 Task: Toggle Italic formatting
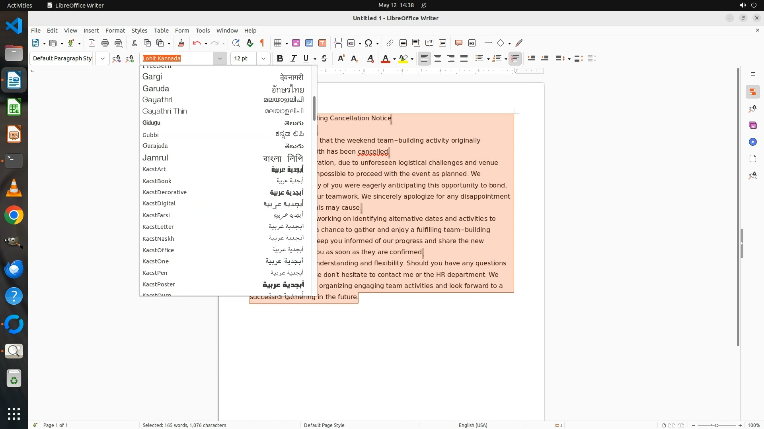293,58
